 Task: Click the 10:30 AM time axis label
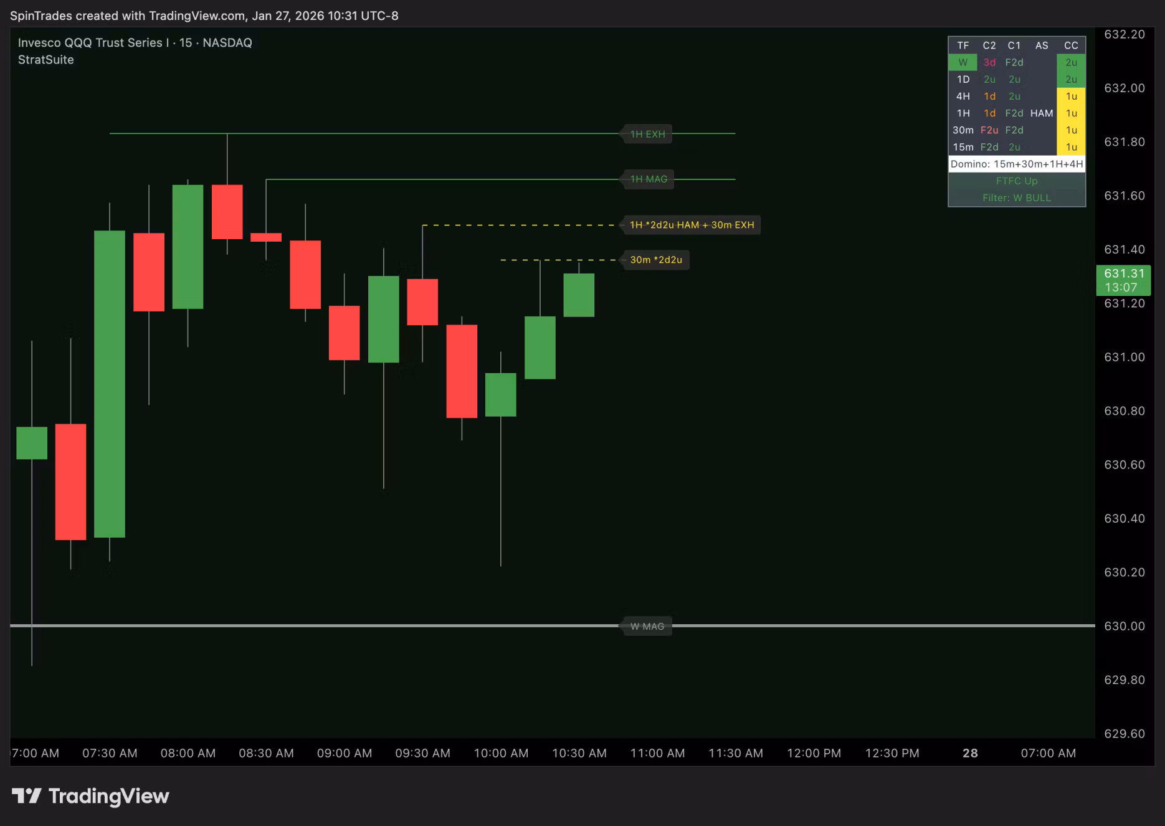click(579, 753)
